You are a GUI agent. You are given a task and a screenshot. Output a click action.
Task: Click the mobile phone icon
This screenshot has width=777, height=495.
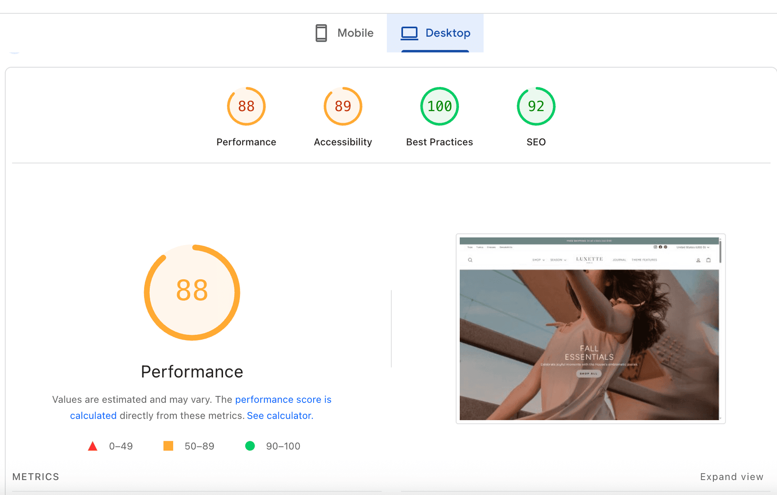321,33
